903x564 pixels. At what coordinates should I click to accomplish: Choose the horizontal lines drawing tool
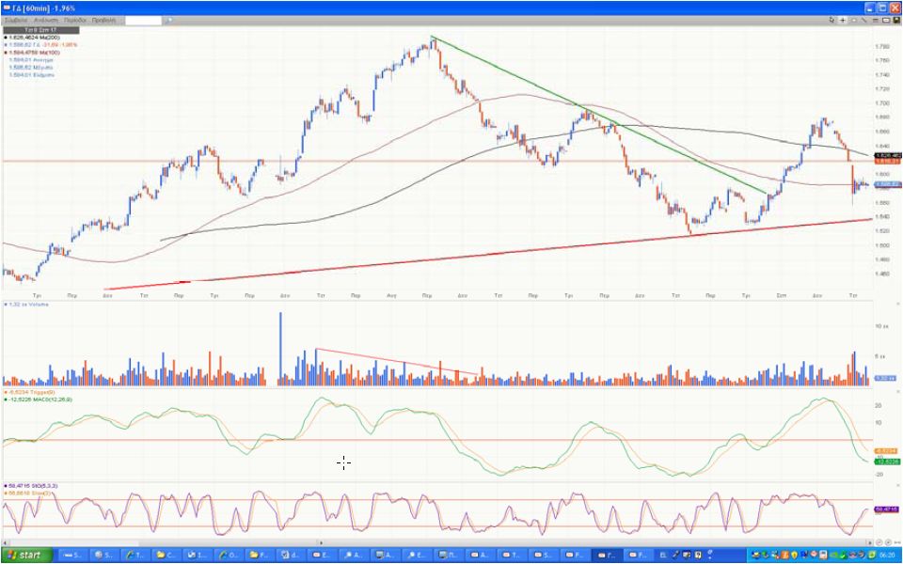tap(874, 20)
